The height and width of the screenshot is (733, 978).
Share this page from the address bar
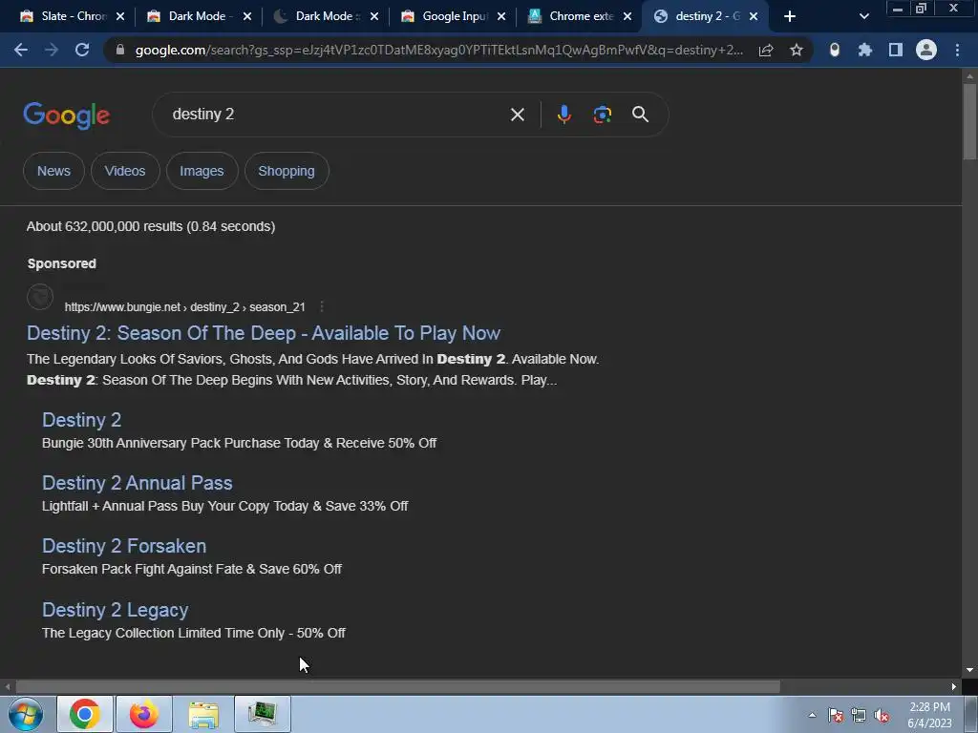[766, 50]
